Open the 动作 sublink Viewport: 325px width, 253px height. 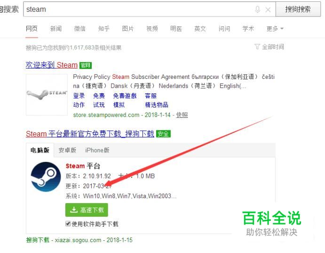pos(79,105)
